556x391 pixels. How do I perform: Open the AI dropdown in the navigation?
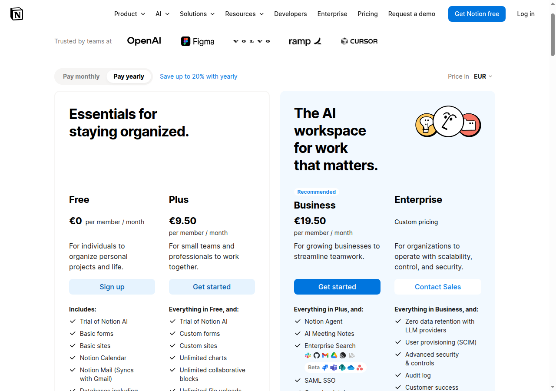click(162, 14)
